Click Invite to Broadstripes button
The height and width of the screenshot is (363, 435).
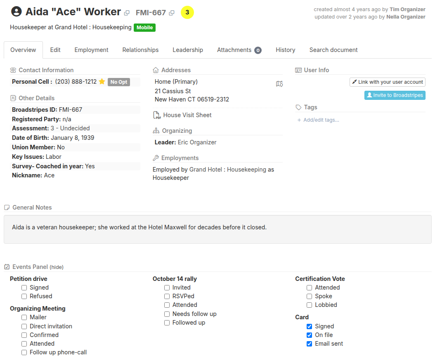(395, 95)
